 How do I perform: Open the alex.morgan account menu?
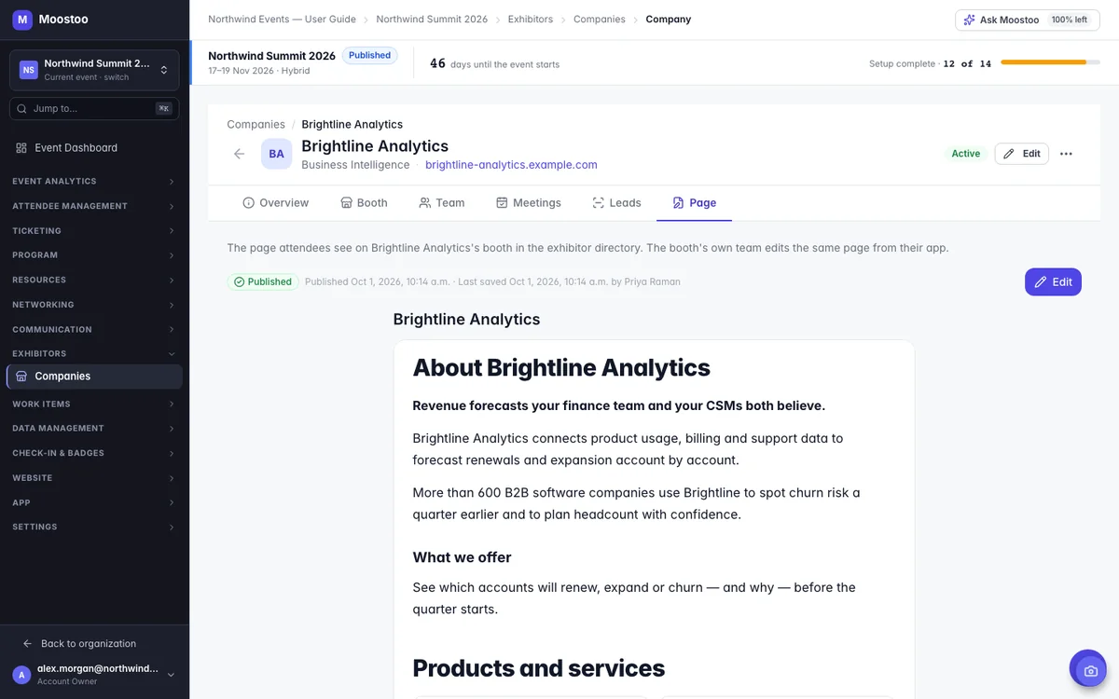(x=94, y=675)
